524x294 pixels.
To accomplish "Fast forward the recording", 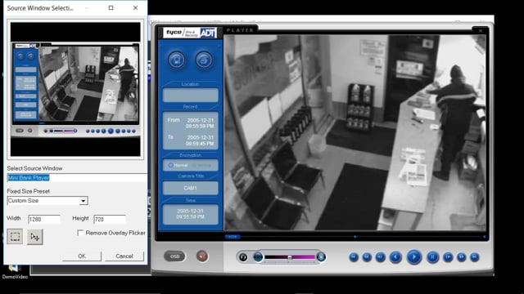I will click(x=461, y=257).
